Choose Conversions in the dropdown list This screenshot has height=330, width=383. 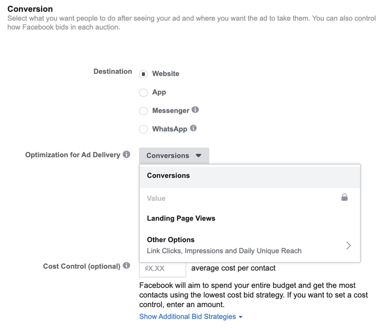click(x=168, y=176)
